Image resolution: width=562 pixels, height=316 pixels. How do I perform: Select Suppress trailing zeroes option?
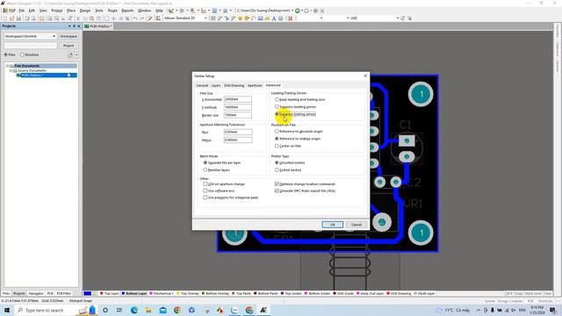277,114
